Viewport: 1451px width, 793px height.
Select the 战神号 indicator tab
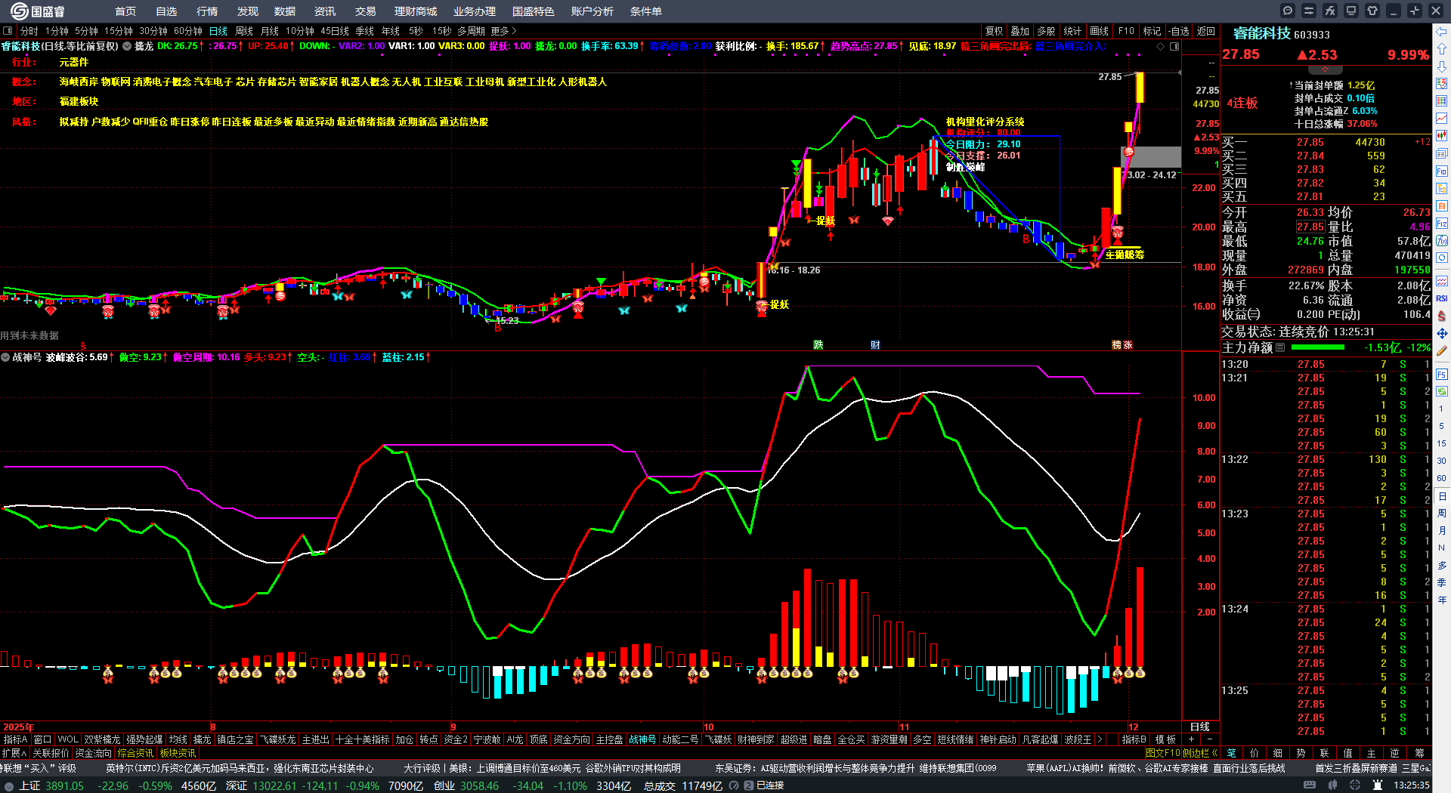pyautogui.click(x=642, y=739)
